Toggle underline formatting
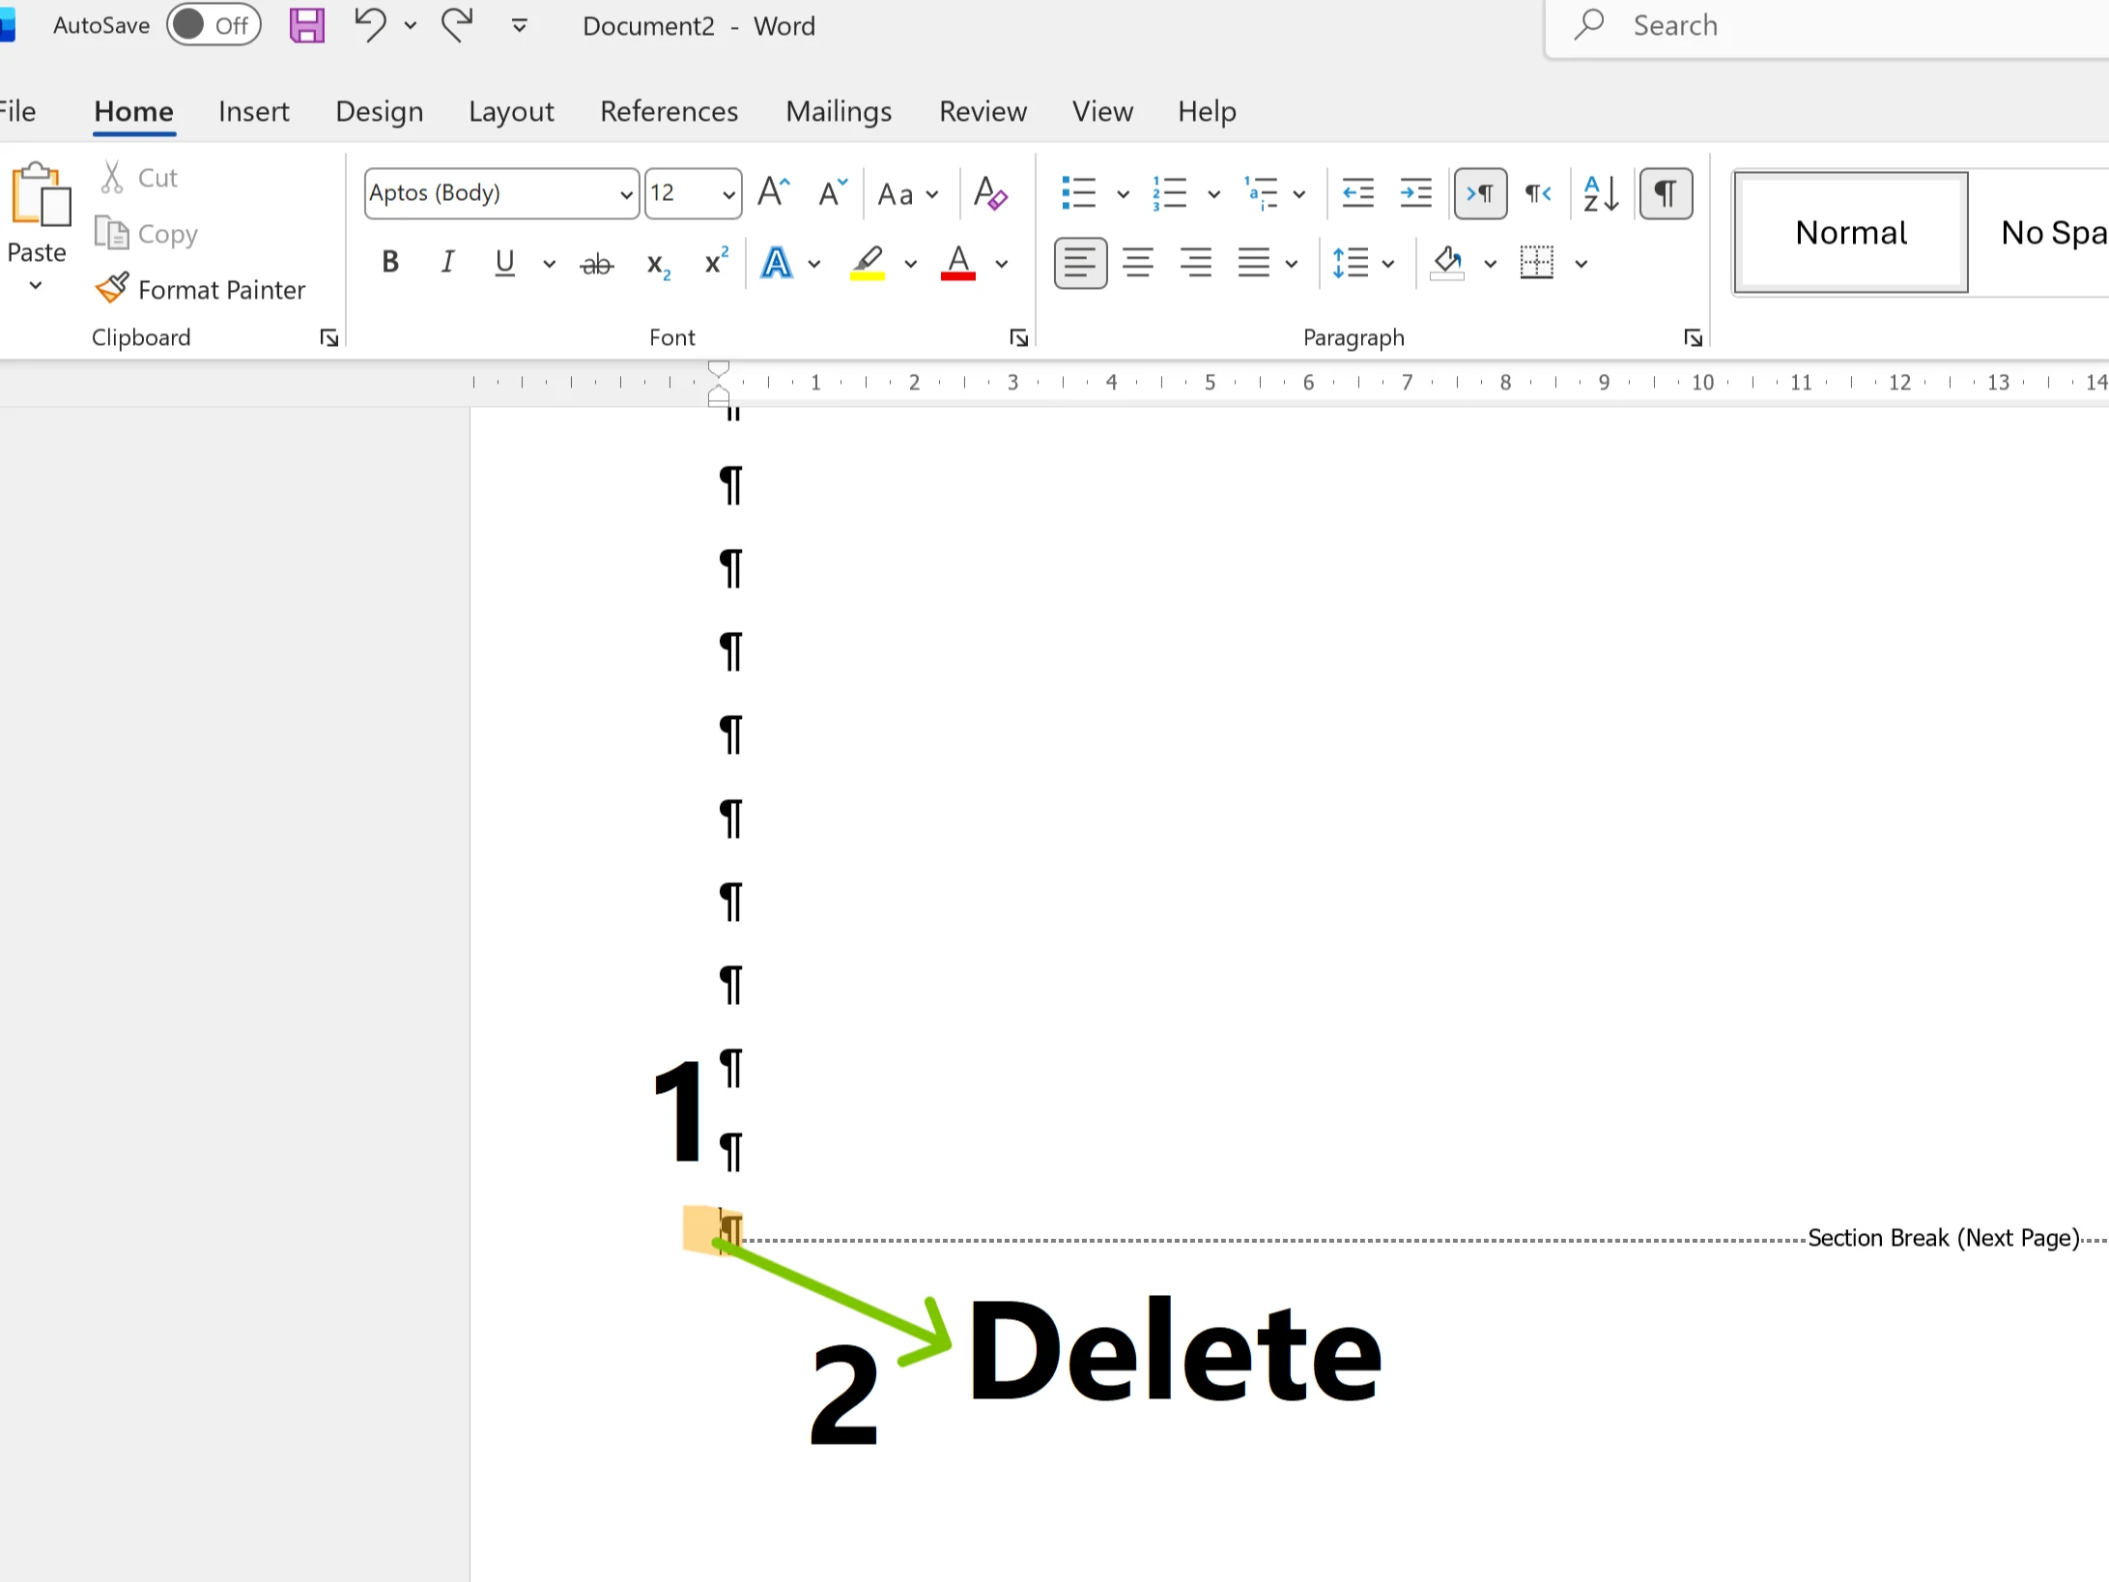The image size is (2109, 1582). click(504, 263)
